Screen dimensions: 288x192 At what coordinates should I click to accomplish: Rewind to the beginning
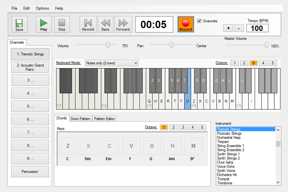pos(88,24)
